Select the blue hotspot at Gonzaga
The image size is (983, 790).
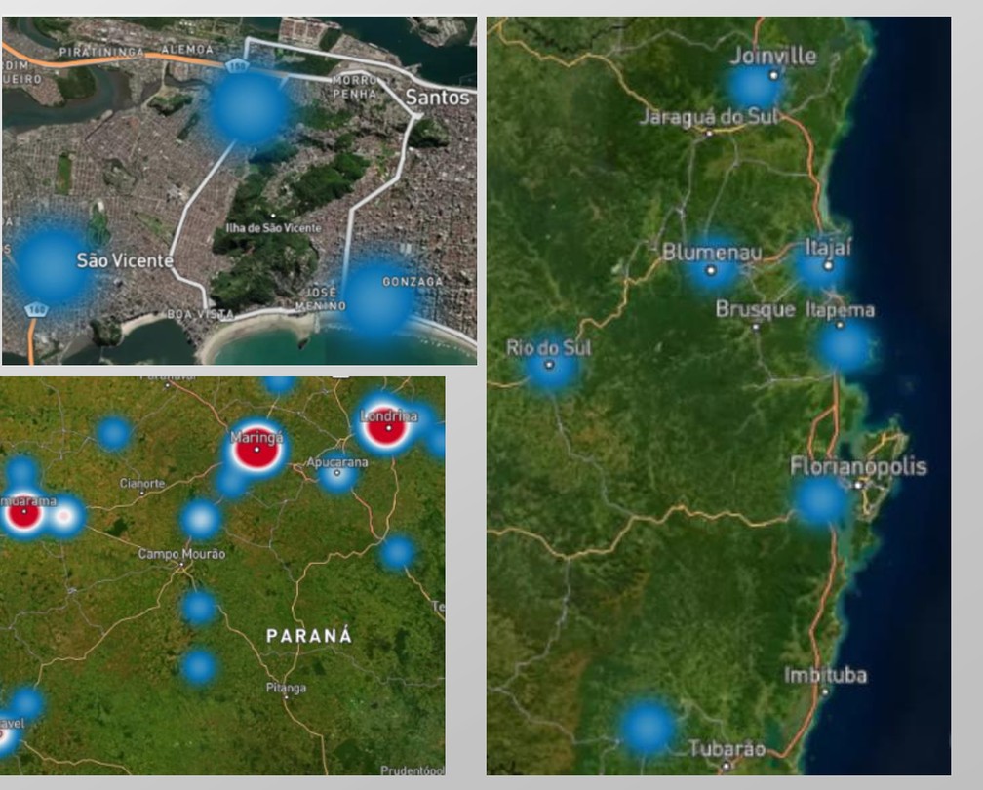378,299
